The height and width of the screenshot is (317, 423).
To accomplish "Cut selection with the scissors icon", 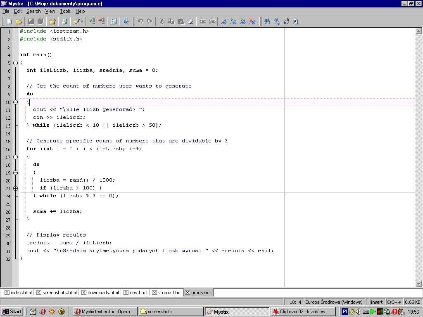I will pos(162,21).
